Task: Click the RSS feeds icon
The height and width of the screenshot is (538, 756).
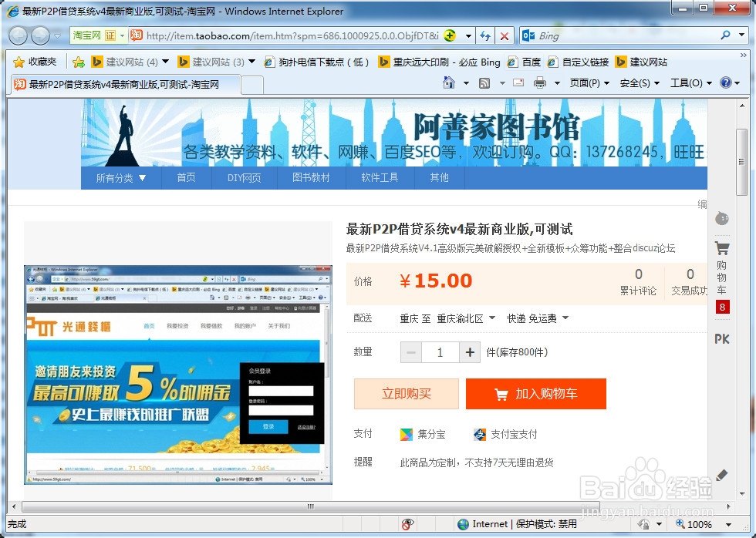Action: [484, 82]
